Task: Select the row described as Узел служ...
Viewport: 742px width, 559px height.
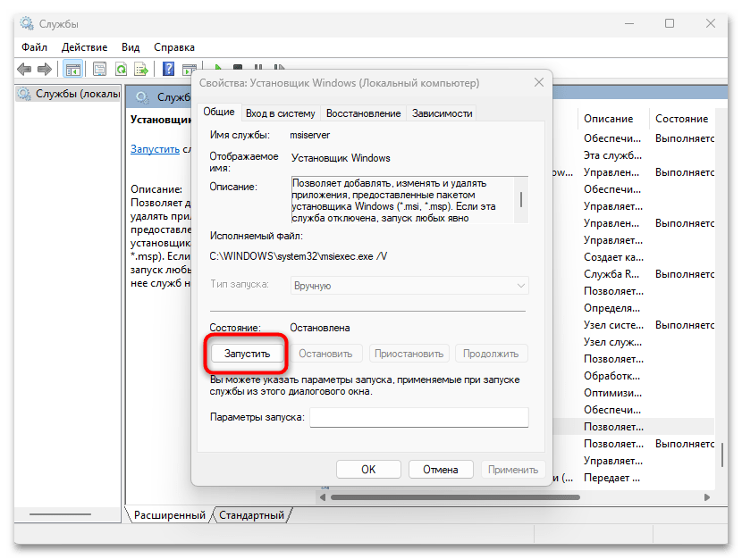Action: point(612,342)
